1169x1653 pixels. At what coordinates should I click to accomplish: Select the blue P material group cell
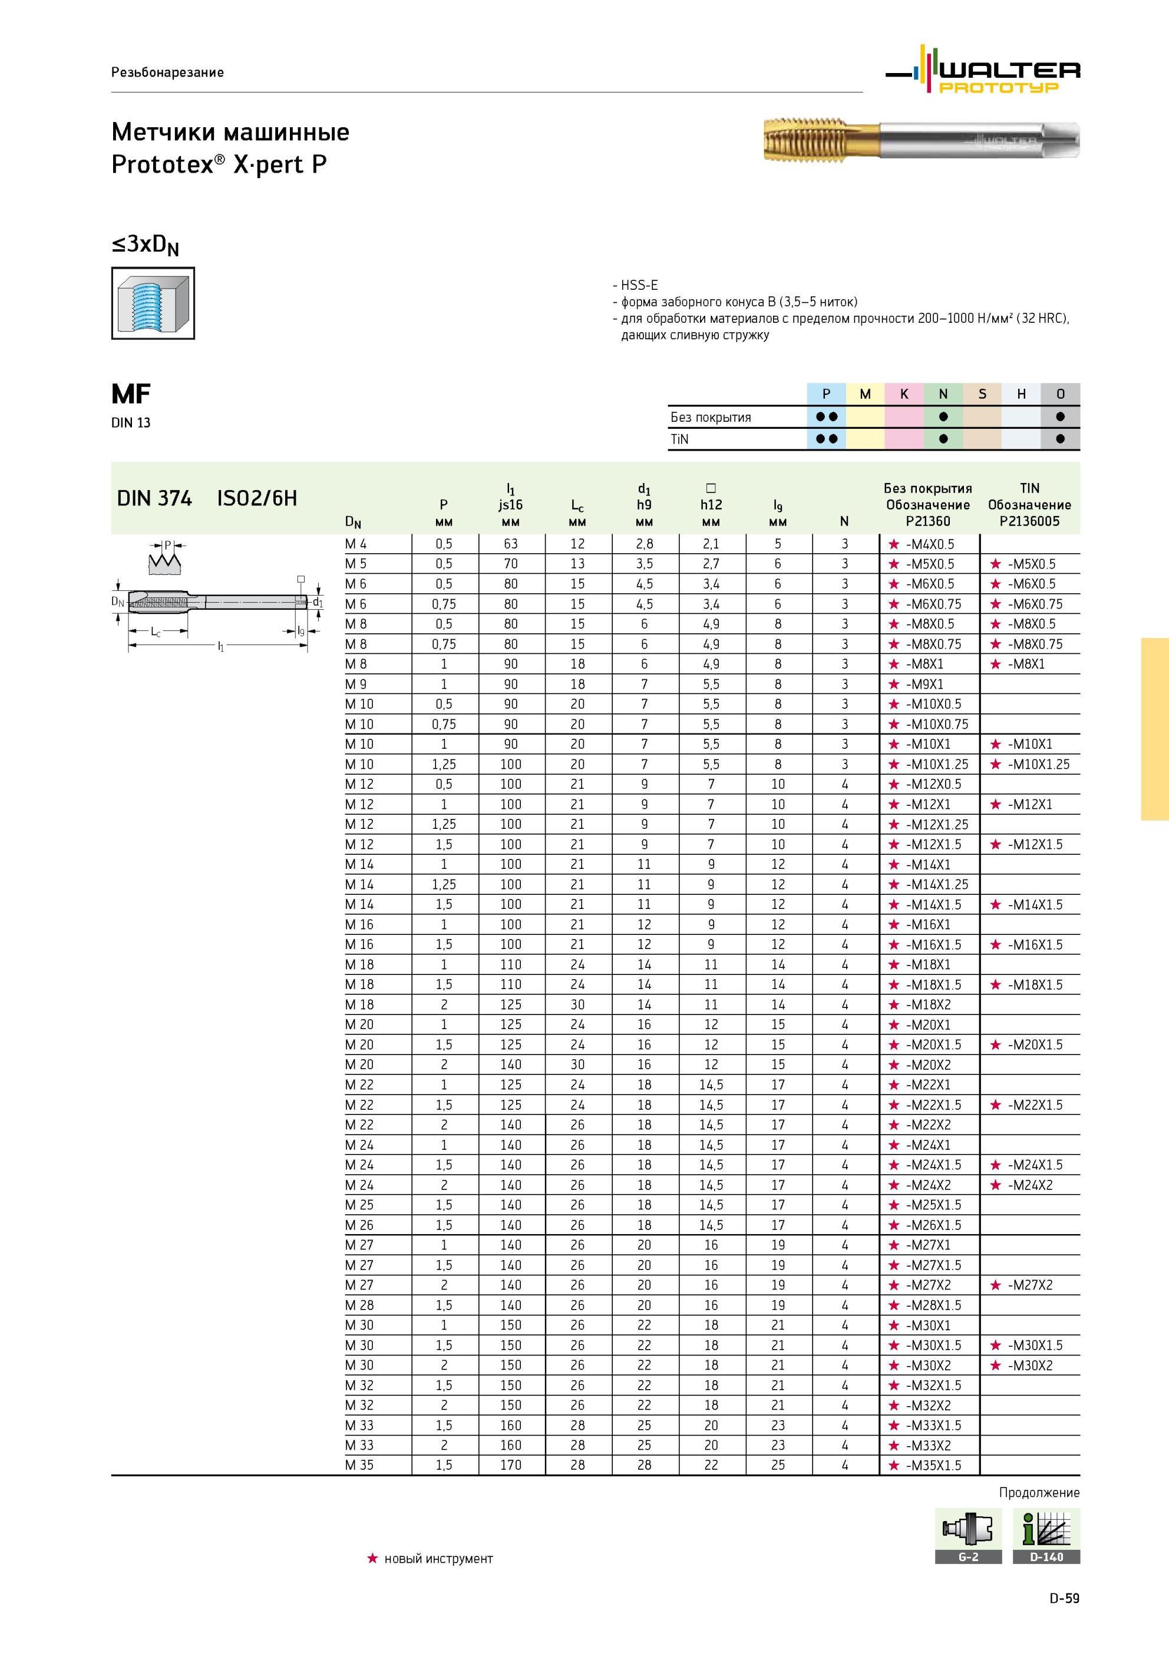tap(826, 394)
